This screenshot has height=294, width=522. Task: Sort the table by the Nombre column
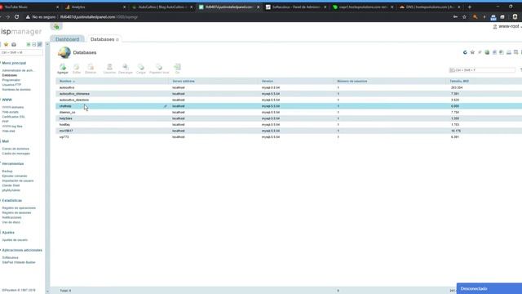(x=67, y=81)
